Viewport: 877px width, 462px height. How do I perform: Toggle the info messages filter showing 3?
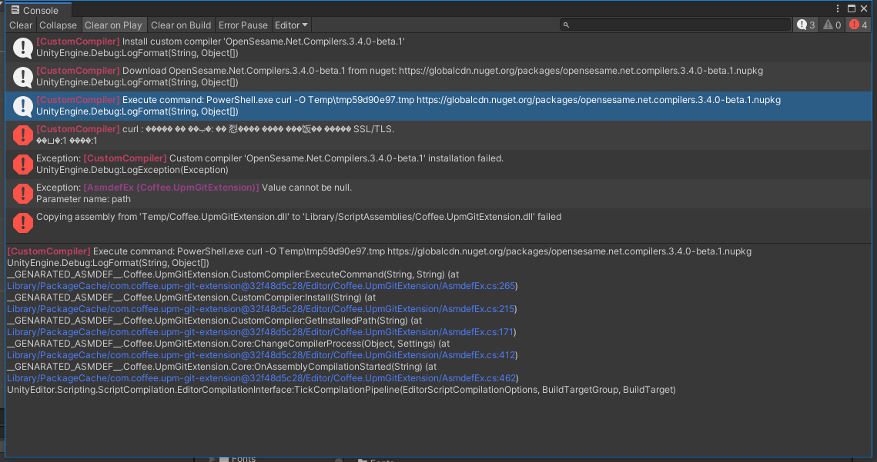(x=805, y=24)
